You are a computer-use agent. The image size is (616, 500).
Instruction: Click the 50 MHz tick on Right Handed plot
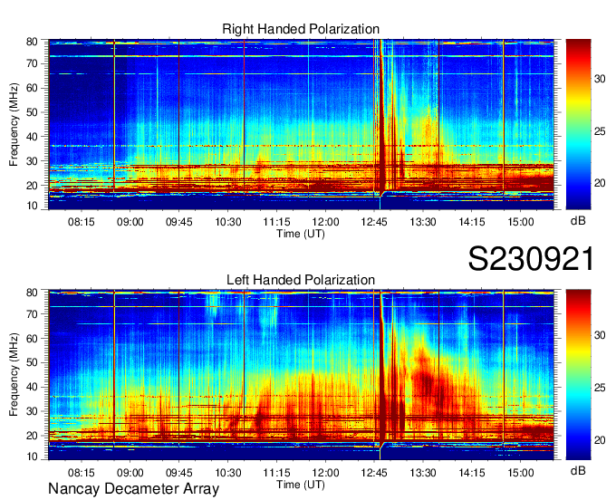coord(32,112)
